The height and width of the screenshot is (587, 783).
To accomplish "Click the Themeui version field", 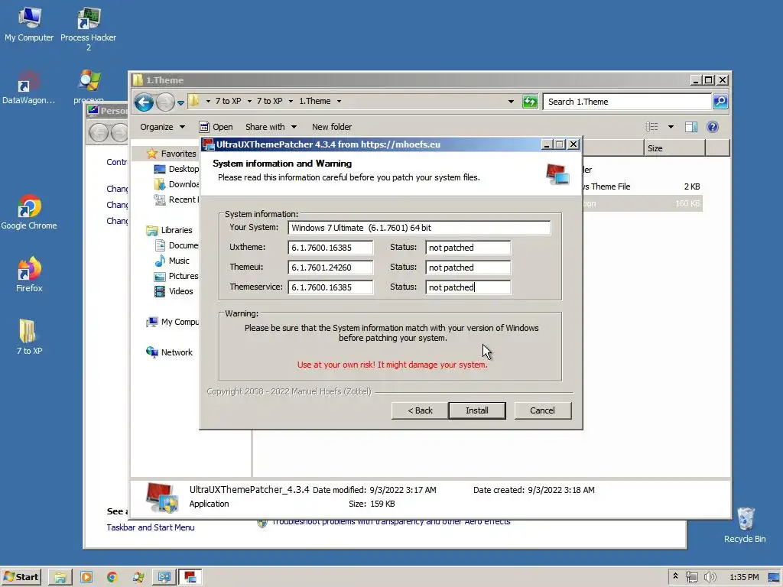I will 330,268.
